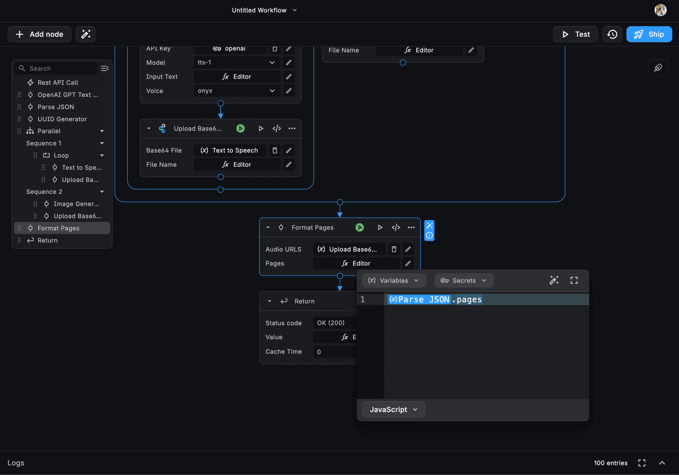This screenshot has height=475, width=679.
Task: Click the Ship button
Action: click(649, 34)
